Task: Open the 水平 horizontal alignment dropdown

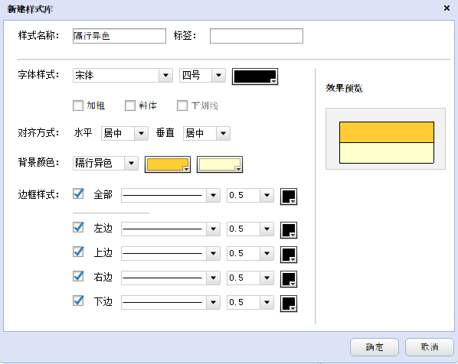Action: pos(125,133)
